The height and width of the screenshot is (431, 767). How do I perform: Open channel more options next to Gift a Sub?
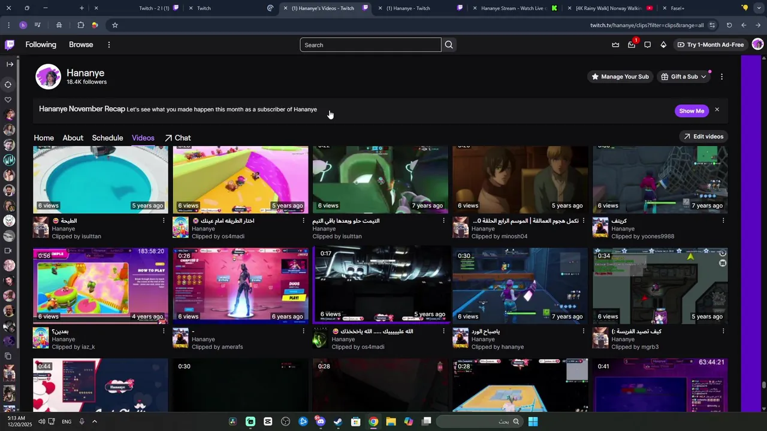[721, 77]
